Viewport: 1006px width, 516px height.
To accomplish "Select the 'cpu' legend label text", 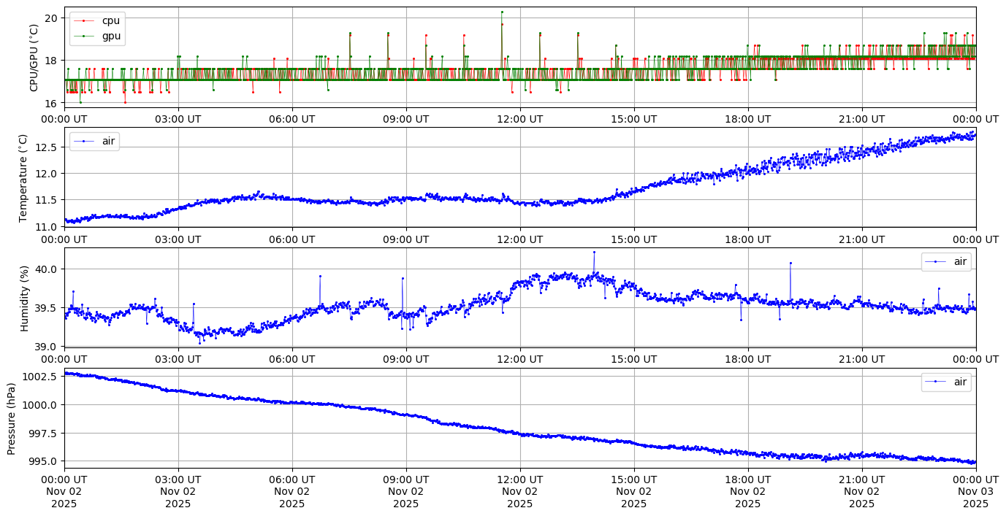I will [110, 20].
